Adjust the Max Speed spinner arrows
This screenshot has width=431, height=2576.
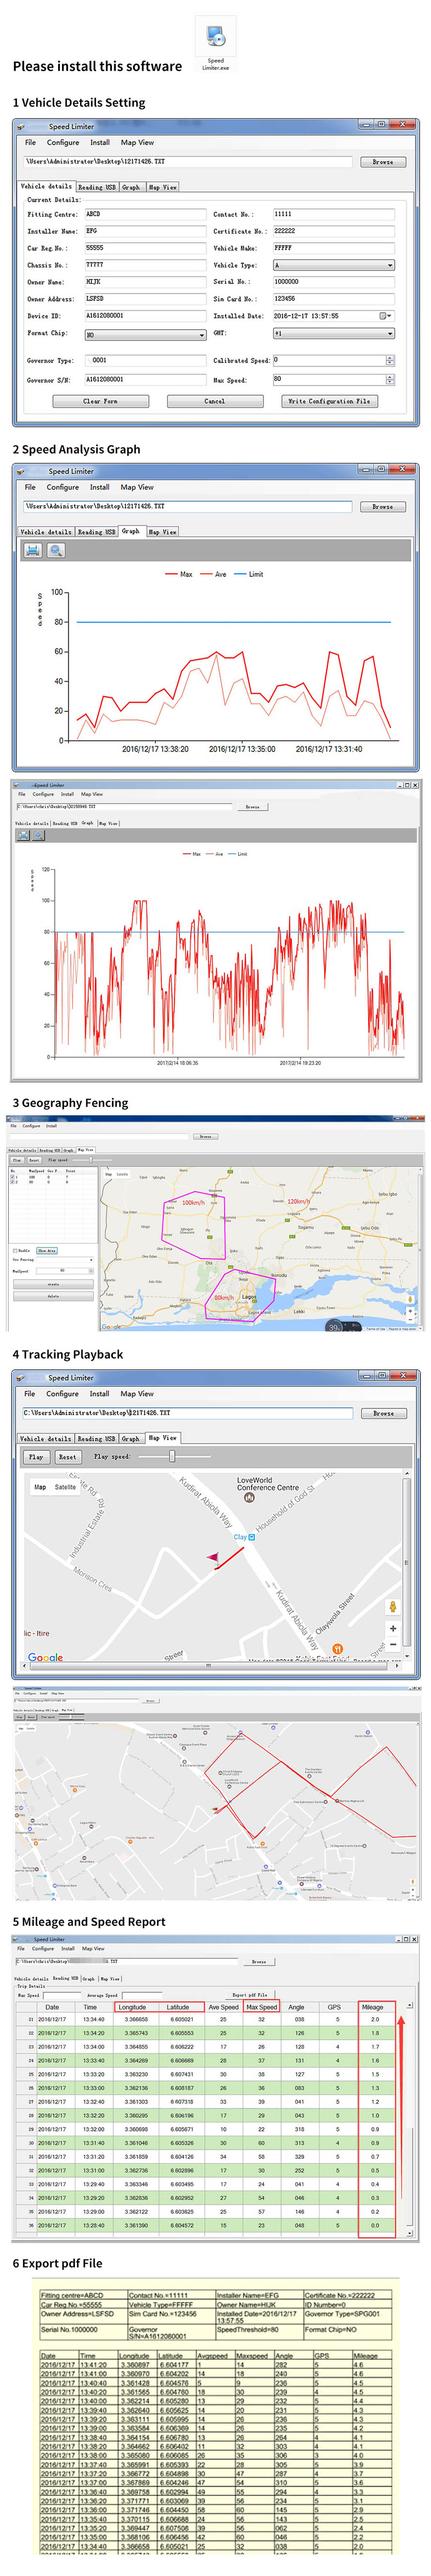pyautogui.click(x=390, y=380)
